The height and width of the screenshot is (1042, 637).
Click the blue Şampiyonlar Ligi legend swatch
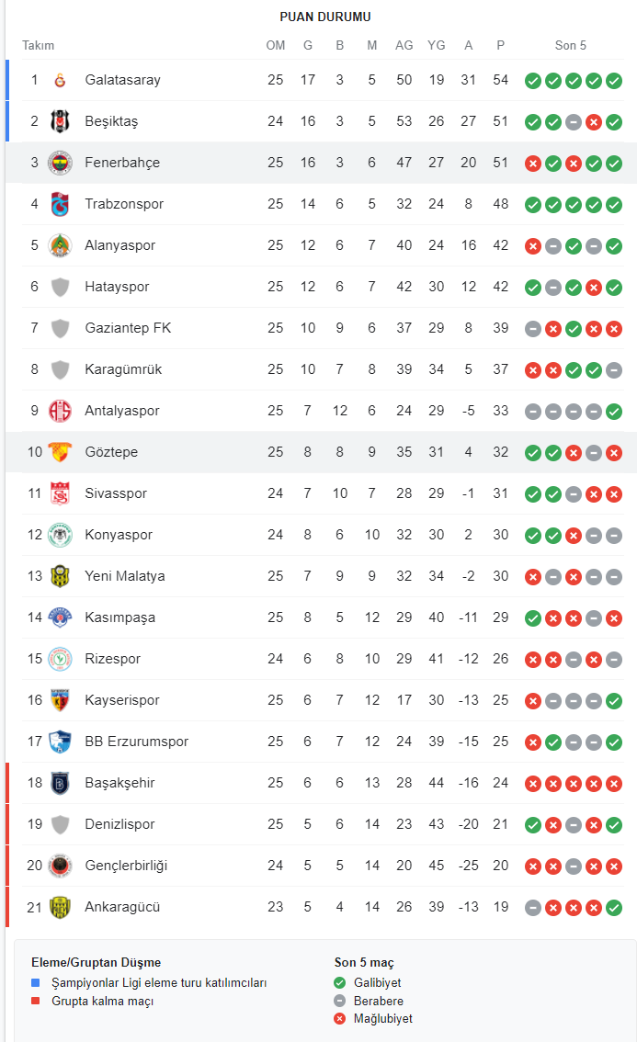coord(35,983)
